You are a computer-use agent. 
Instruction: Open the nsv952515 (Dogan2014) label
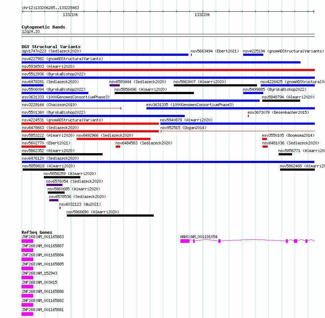click(x=183, y=128)
